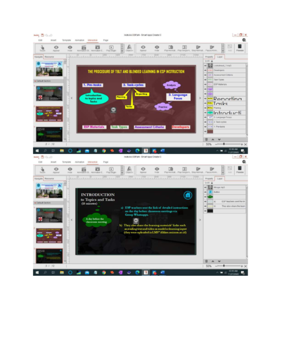Toggle the eye for 3. Language Focus layer
281x364 pixels.
(205, 117)
